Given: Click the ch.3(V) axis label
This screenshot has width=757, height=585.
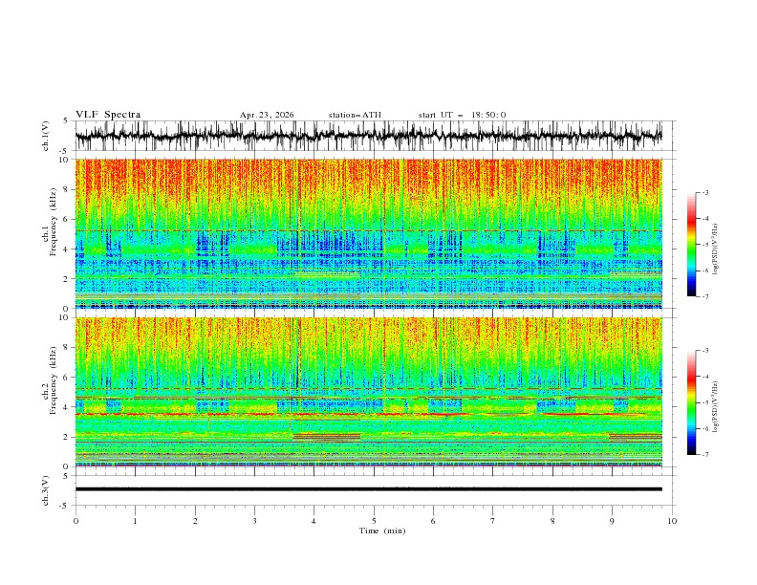Looking at the screenshot, I should [x=46, y=490].
